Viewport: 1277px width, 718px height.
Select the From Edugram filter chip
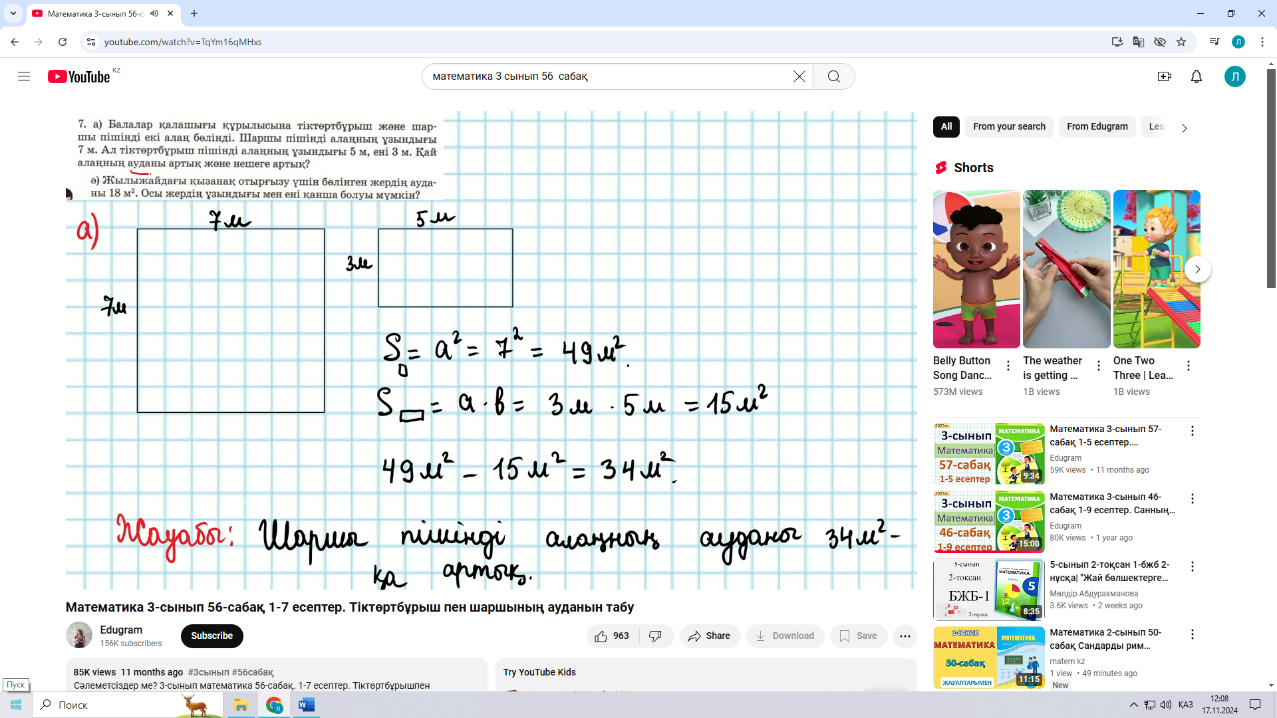[1097, 126]
